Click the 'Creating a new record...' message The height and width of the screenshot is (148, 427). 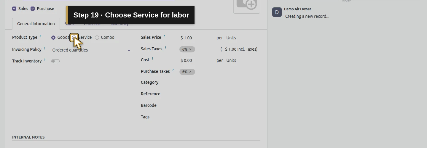(307, 16)
